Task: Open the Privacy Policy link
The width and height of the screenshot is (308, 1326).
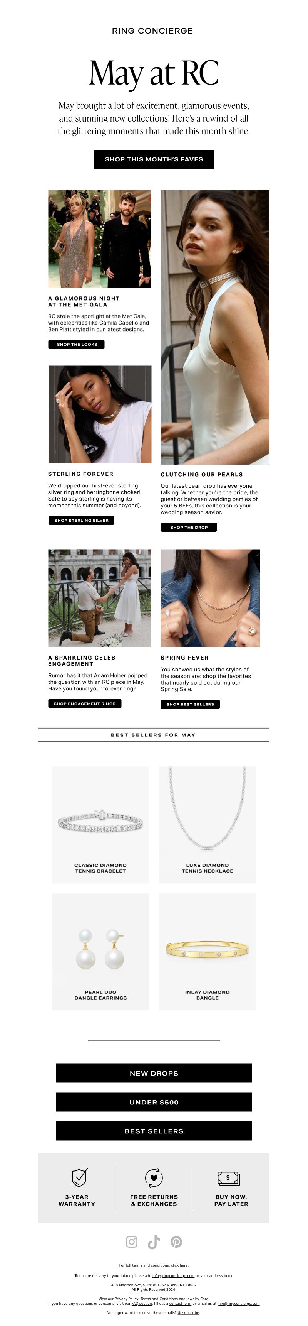Action: (126, 1299)
